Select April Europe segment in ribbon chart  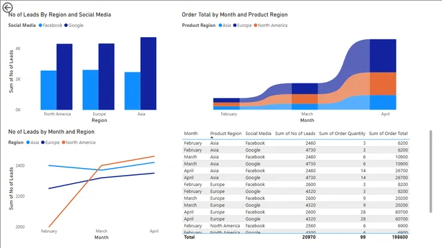(x=383, y=56)
